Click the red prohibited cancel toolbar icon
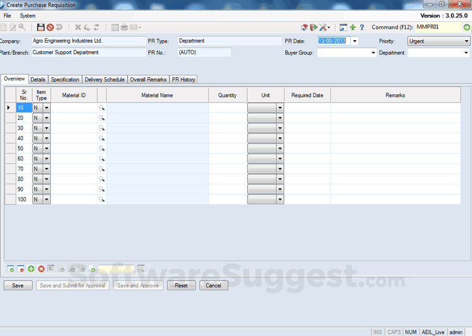This screenshot has width=472, height=336. click(x=50, y=27)
